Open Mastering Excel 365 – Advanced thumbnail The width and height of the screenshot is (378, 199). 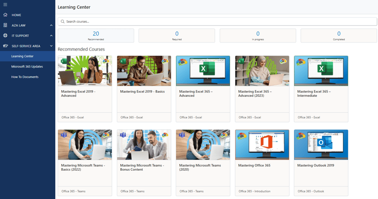203,71
